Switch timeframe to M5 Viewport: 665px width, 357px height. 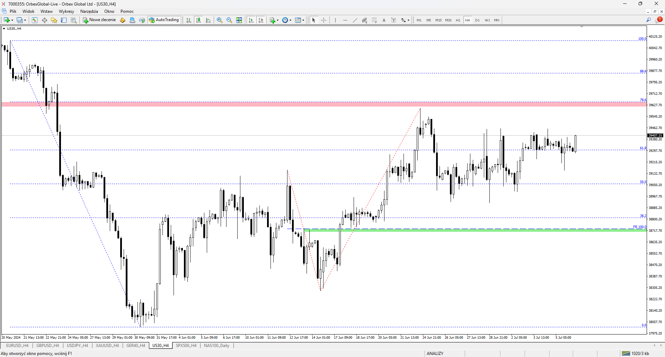(429, 20)
